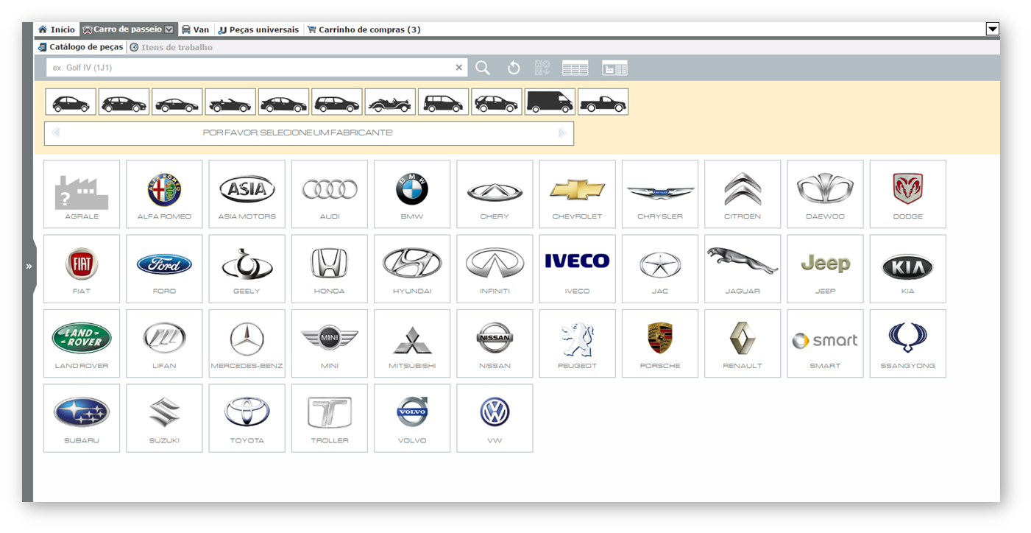
Task: Open the Nissan manufacturer tile
Action: coord(495,343)
